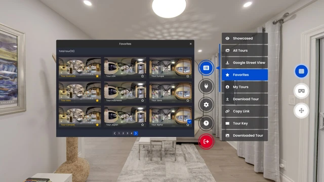Toggle the Tour Indonesia favorite star

pyautogui.click(x=142, y=101)
